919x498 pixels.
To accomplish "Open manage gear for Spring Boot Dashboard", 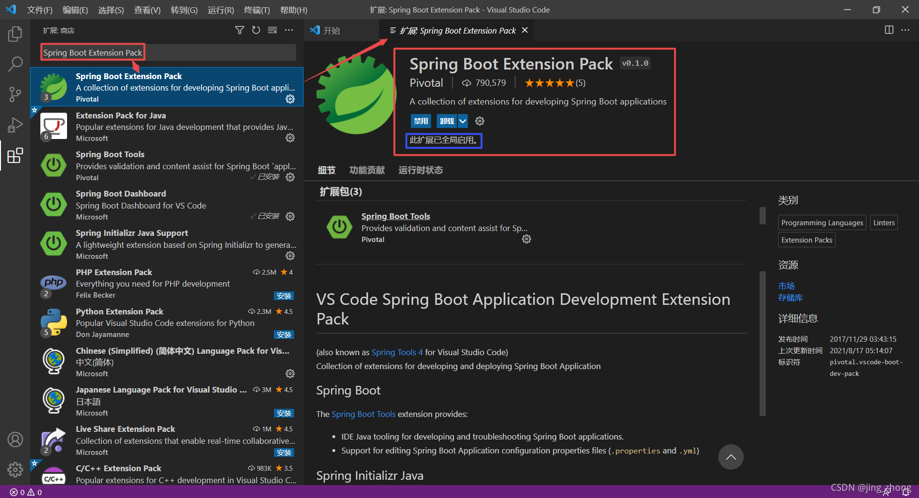I will (290, 217).
